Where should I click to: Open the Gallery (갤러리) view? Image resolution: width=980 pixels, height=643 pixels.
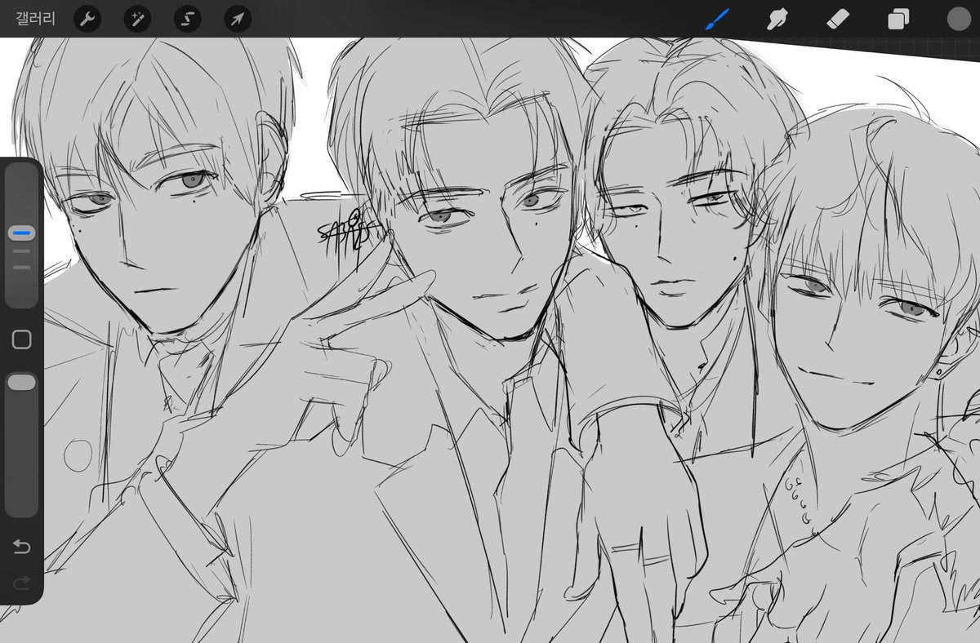pyautogui.click(x=36, y=19)
